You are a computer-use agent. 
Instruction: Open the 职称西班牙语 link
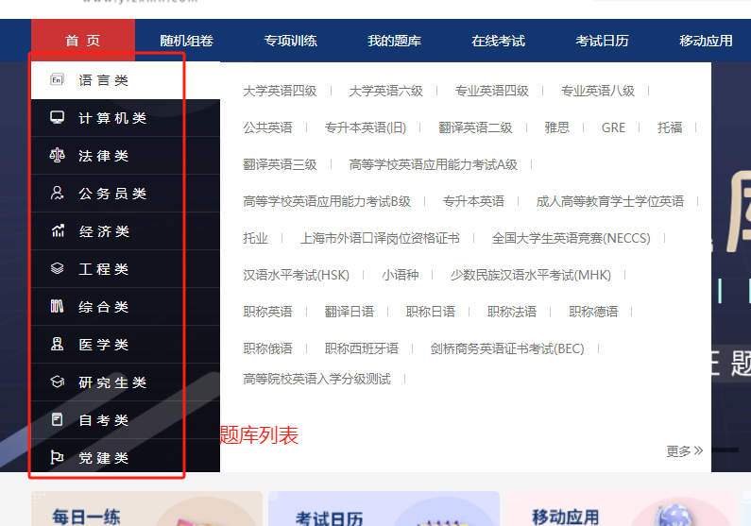tap(362, 348)
